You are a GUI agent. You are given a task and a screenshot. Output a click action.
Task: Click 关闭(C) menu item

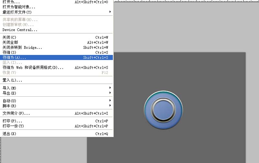56,37
